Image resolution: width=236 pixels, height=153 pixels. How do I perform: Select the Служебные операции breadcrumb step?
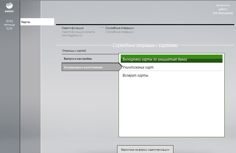tap(119, 30)
